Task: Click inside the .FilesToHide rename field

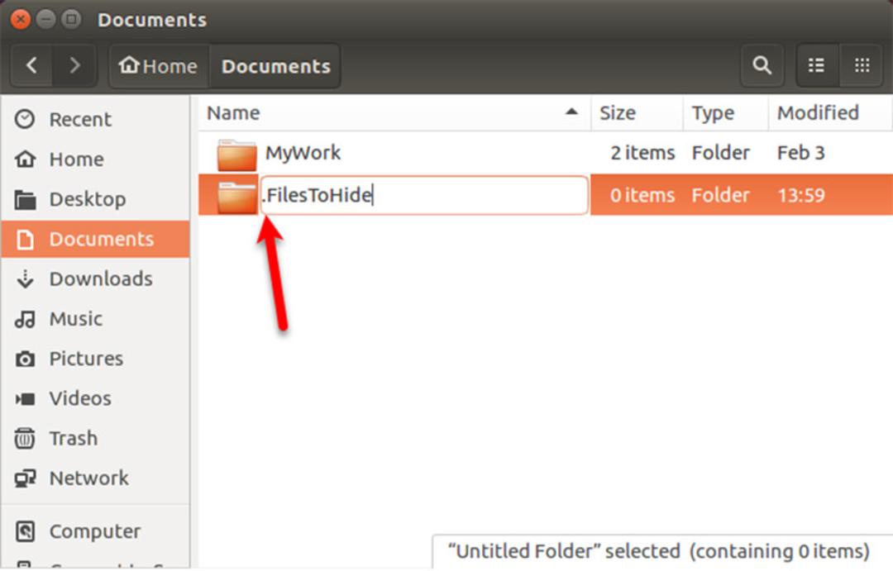Action: [x=424, y=195]
